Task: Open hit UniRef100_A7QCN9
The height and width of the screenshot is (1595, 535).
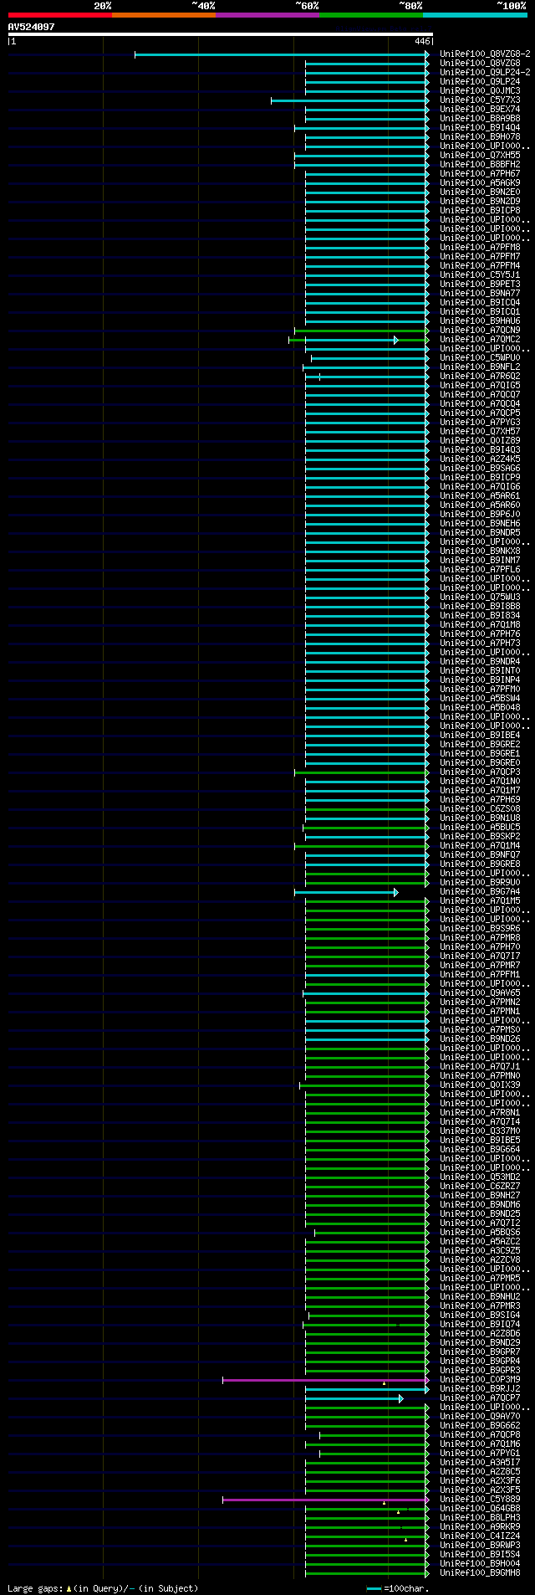Action: [480, 330]
